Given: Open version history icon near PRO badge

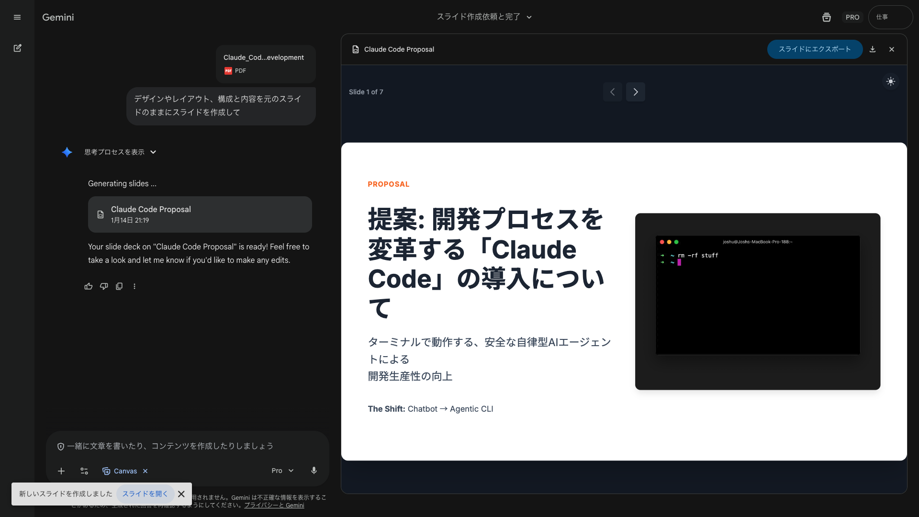Looking at the screenshot, I should 826,17.
